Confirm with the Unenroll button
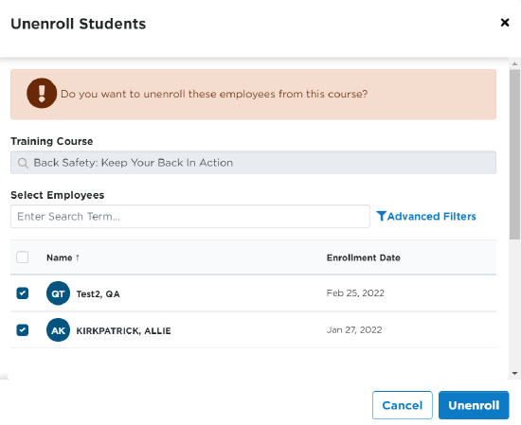 pos(474,405)
